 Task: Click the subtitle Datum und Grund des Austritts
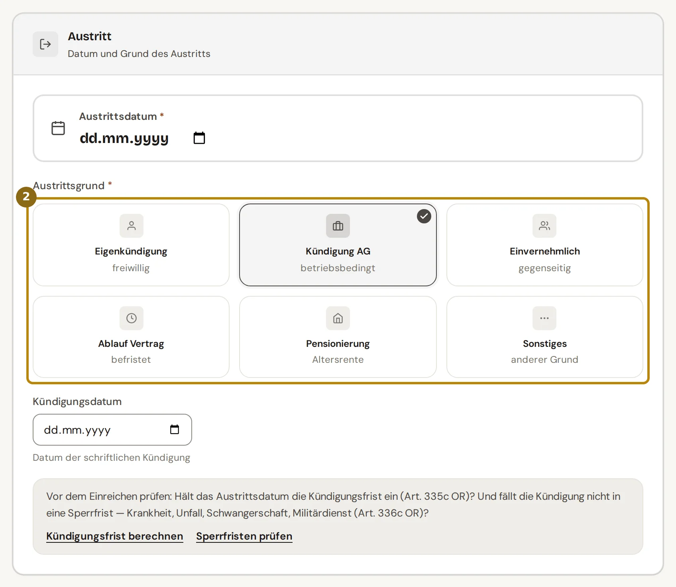tap(139, 54)
